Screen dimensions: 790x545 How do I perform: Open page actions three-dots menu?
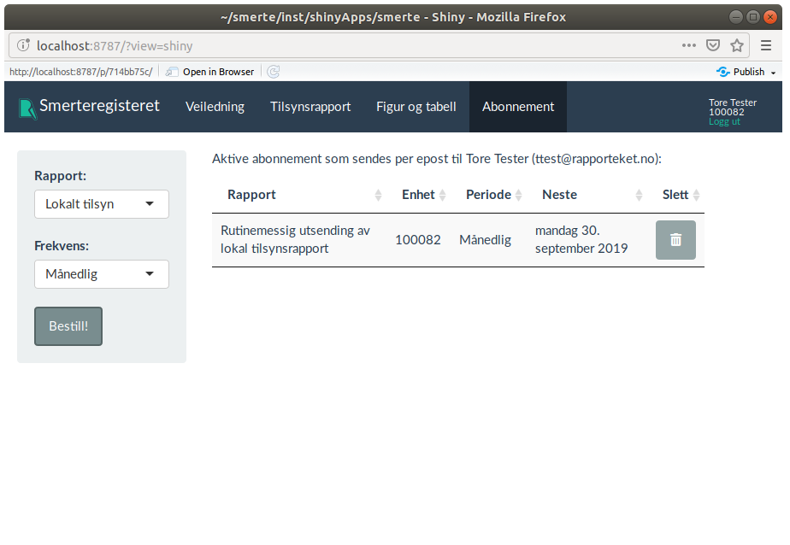coord(689,46)
